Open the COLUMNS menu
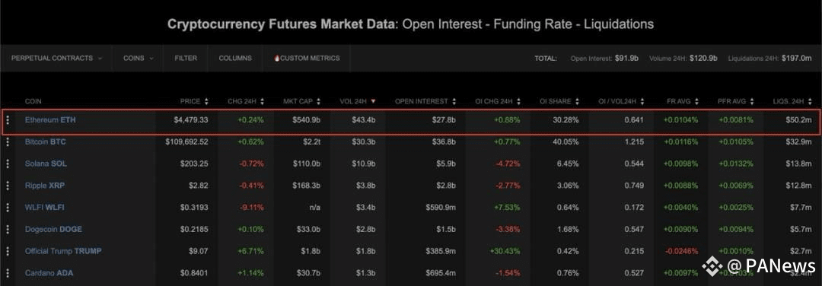 pos(235,58)
